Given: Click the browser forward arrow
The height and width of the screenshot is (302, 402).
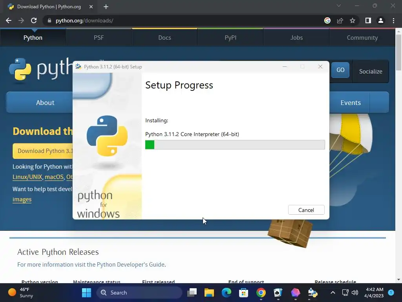Looking at the screenshot, I should [x=21, y=20].
